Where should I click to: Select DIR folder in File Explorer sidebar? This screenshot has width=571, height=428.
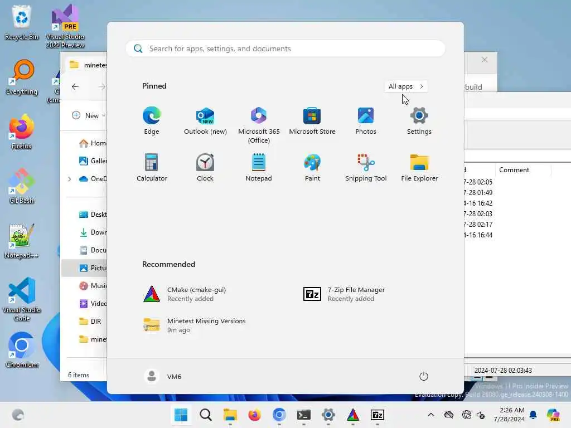(90, 322)
